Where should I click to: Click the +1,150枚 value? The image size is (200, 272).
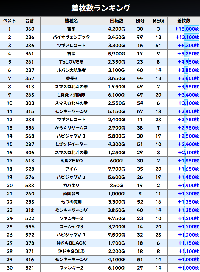188,243
